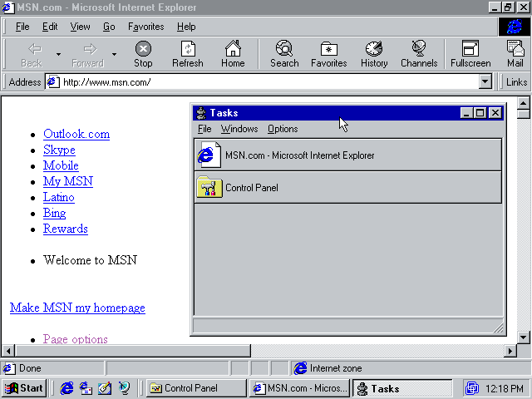Expand the Address bar dropdown
The width and height of the screenshot is (532, 399).
pos(485,81)
